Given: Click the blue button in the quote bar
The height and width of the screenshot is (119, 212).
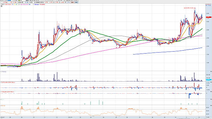Looking at the screenshot, I should click(77, 2).
